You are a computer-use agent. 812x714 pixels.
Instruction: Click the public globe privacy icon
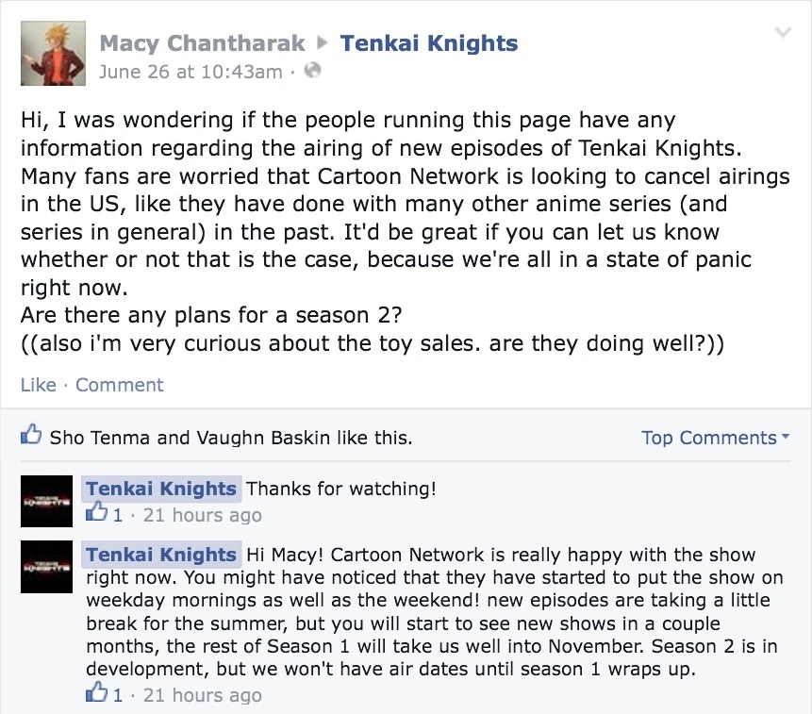(x=314, y=71)
